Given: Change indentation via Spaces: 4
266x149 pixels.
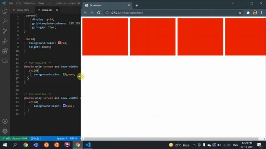Looking at the screenshot, I should tap(62, 138).
